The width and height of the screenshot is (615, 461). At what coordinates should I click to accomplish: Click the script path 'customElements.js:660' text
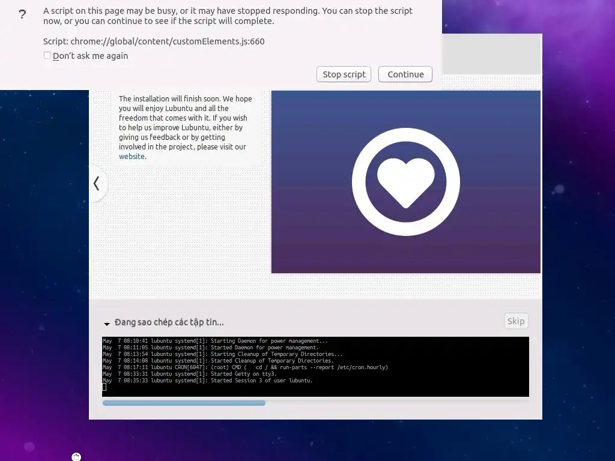point(168,41)
